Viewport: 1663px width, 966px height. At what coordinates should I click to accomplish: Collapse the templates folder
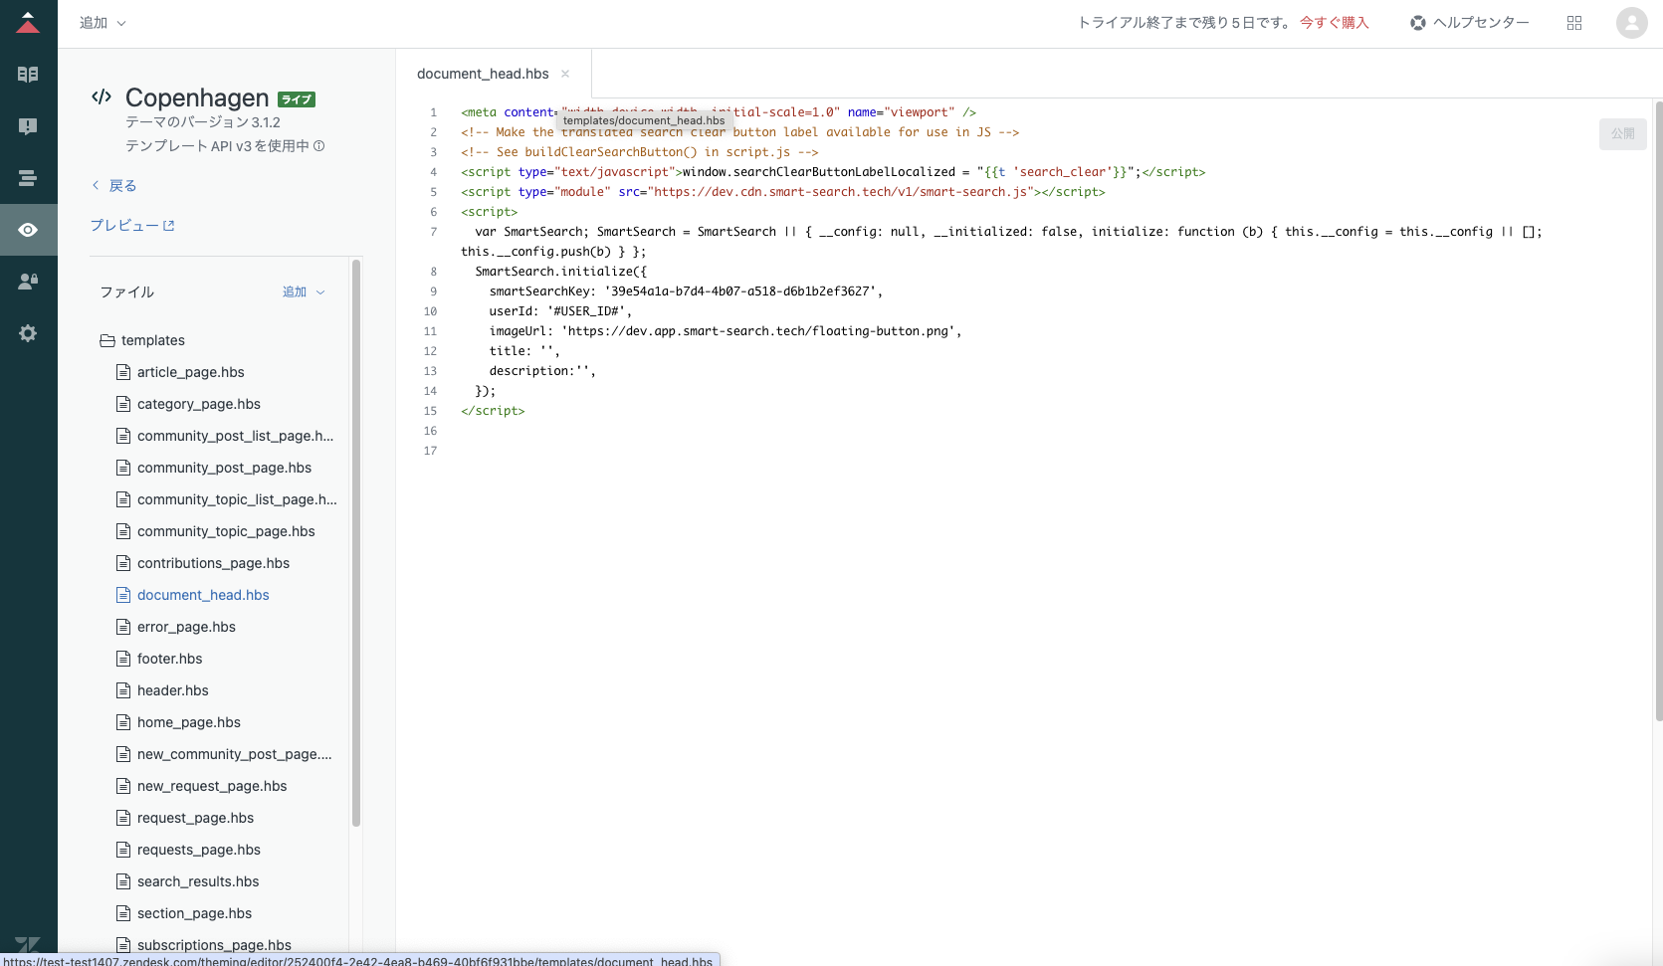coord(142,340)
